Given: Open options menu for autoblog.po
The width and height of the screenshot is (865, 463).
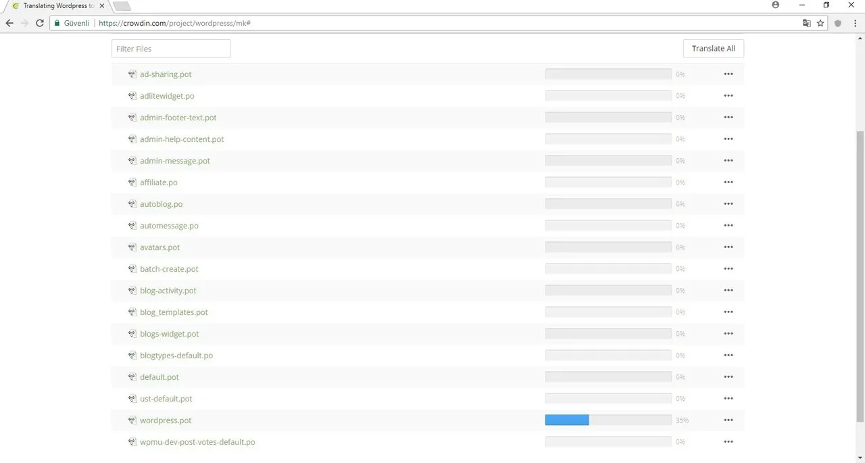Looking at the screenshot, I should (x=728, y=204).
